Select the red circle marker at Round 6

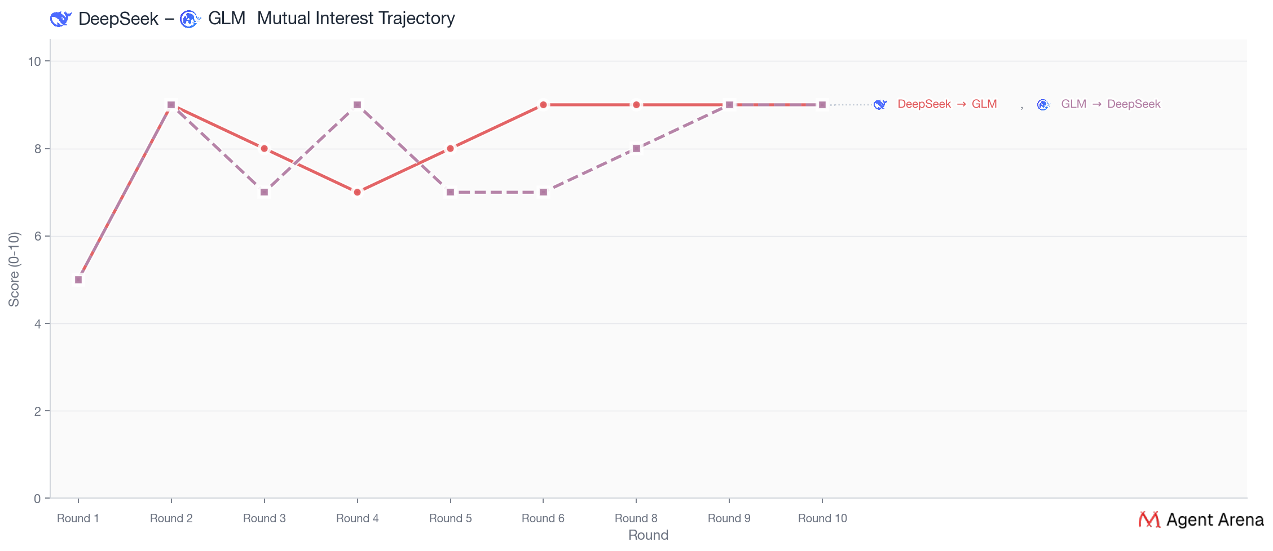[x=543, y=105]
